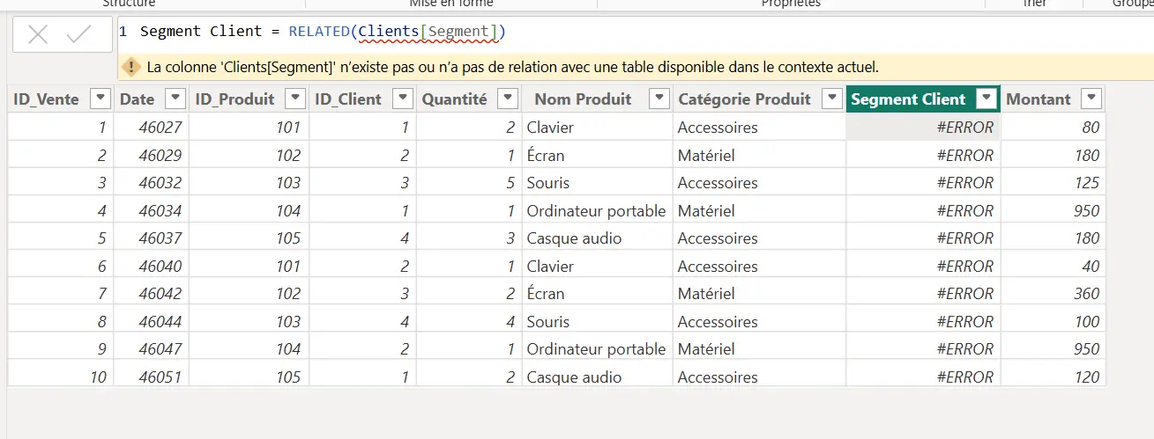Click the Montant value 125
The image size is (1154, 439).
tap(1053, 183)
